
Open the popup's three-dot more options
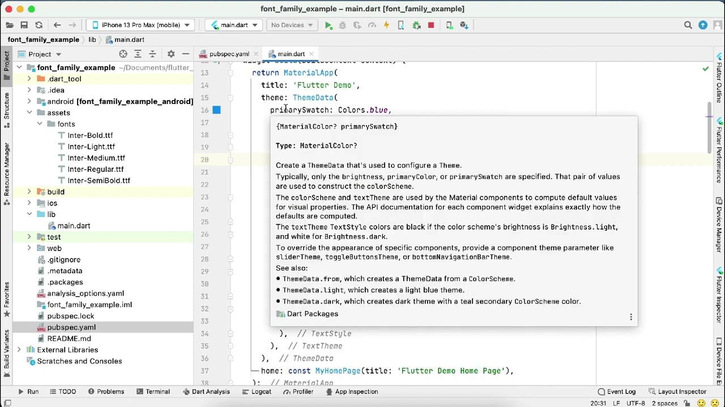[631, 317]
